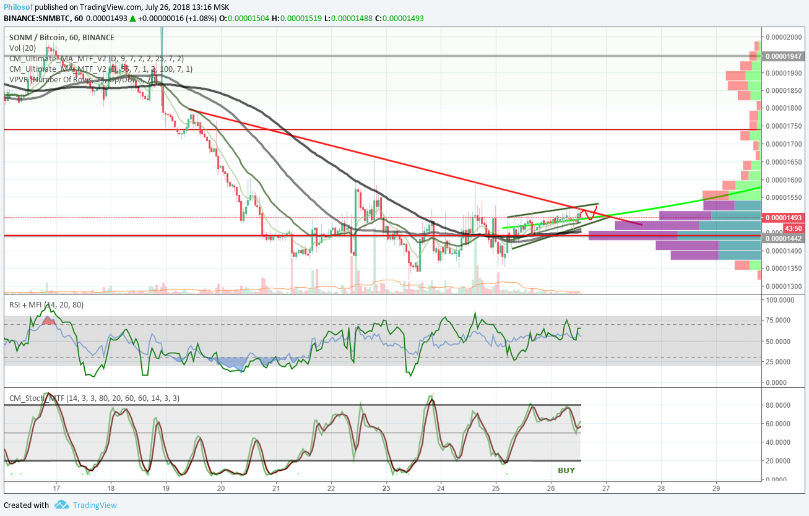Click the BINANCE:SNMBTC, 60 symbol header
Viewport: 809px width, 516px height.
(x=43, y=19)
